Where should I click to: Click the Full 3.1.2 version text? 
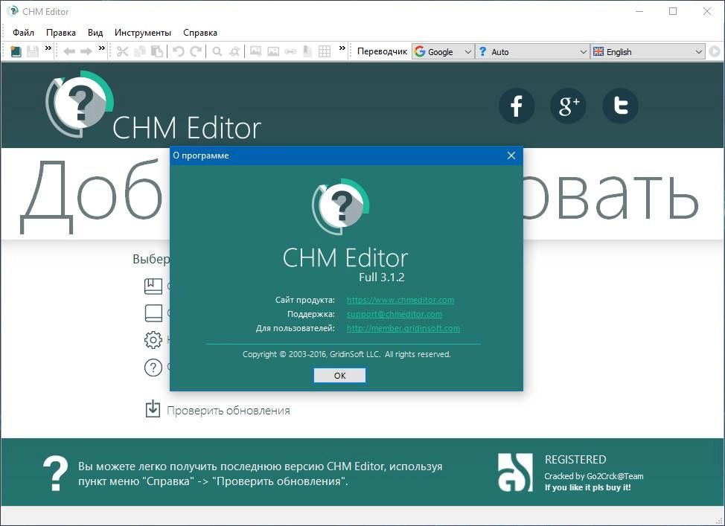coord(382,278)
